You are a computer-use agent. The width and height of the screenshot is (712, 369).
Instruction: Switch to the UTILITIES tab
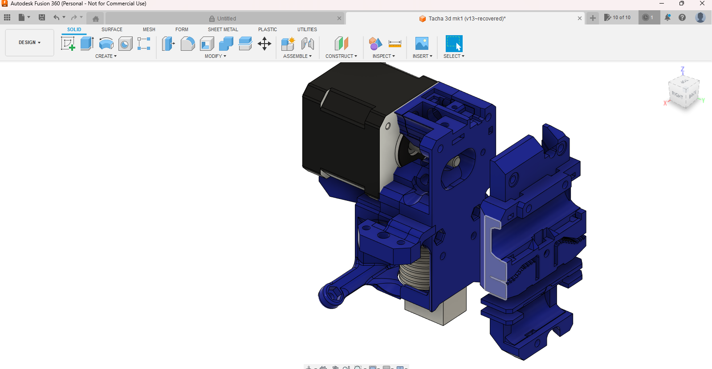click(307, 29)
